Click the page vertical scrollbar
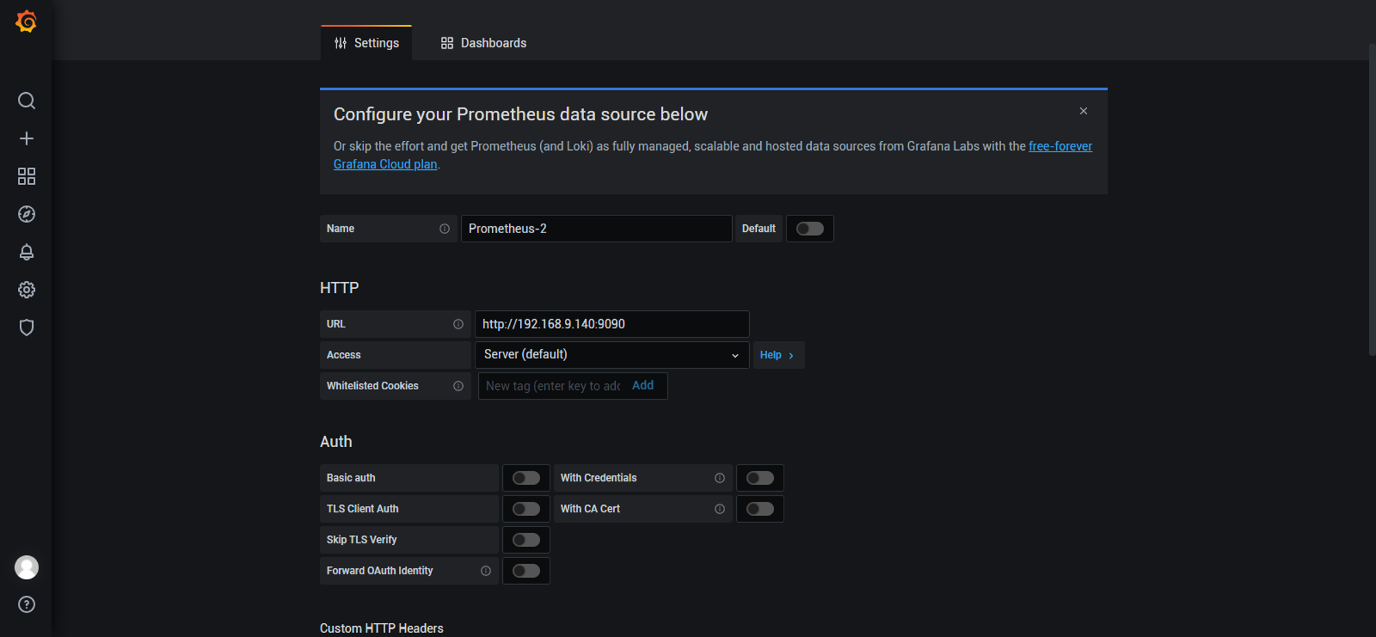The height and width of the screenshot is (637, 1376). [x=1372, y=199]
